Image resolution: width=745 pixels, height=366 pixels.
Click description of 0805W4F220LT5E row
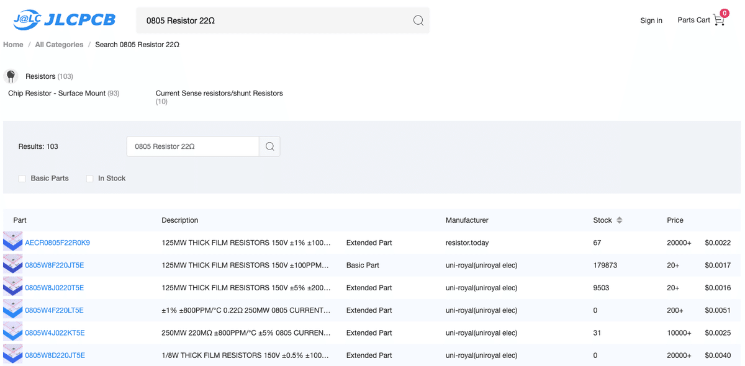[x=246, y=310]
